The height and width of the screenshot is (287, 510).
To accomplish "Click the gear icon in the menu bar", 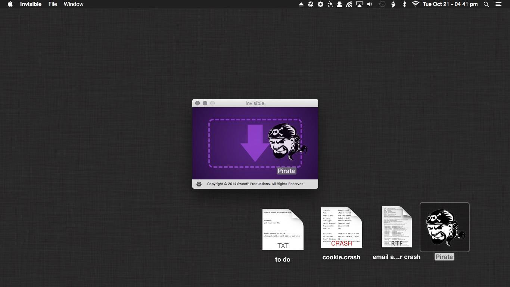I will tap(320, 4).
